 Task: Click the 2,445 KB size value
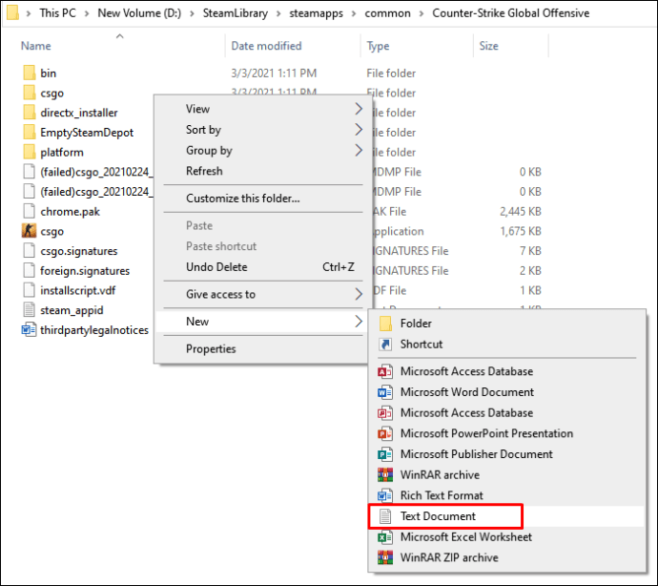(521, 211)
